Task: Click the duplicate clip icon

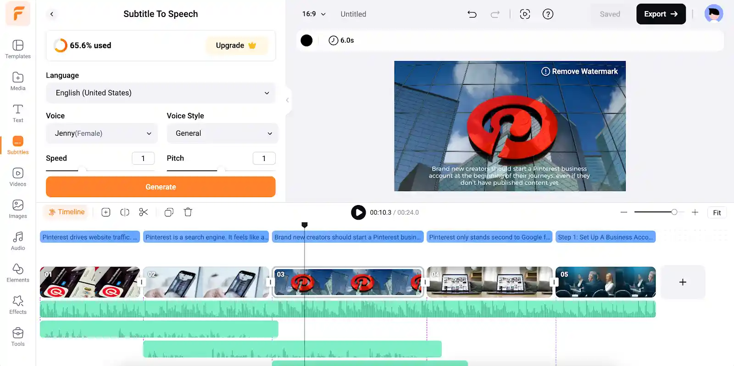Action: (x=169, y=212)
